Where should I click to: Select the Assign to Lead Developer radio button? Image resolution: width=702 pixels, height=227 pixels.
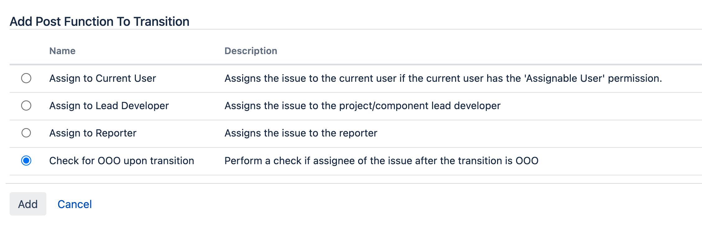tap(26, 106)
